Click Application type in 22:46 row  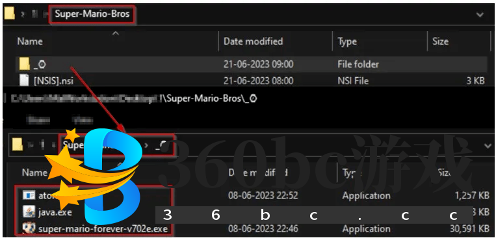(366, 228)
